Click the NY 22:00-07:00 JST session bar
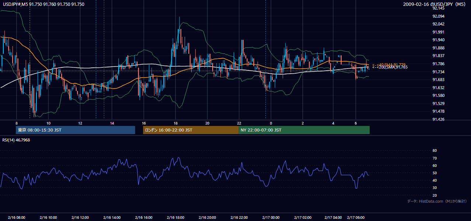Screen dimensions: 471x221 [304, 130]
